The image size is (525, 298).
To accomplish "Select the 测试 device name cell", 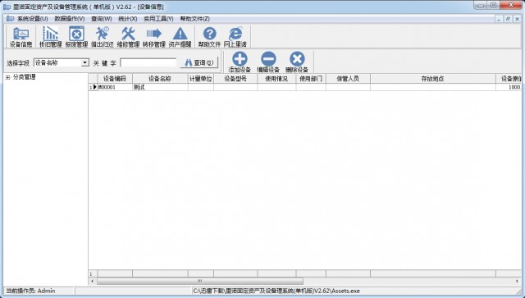I will click(160, 87).
